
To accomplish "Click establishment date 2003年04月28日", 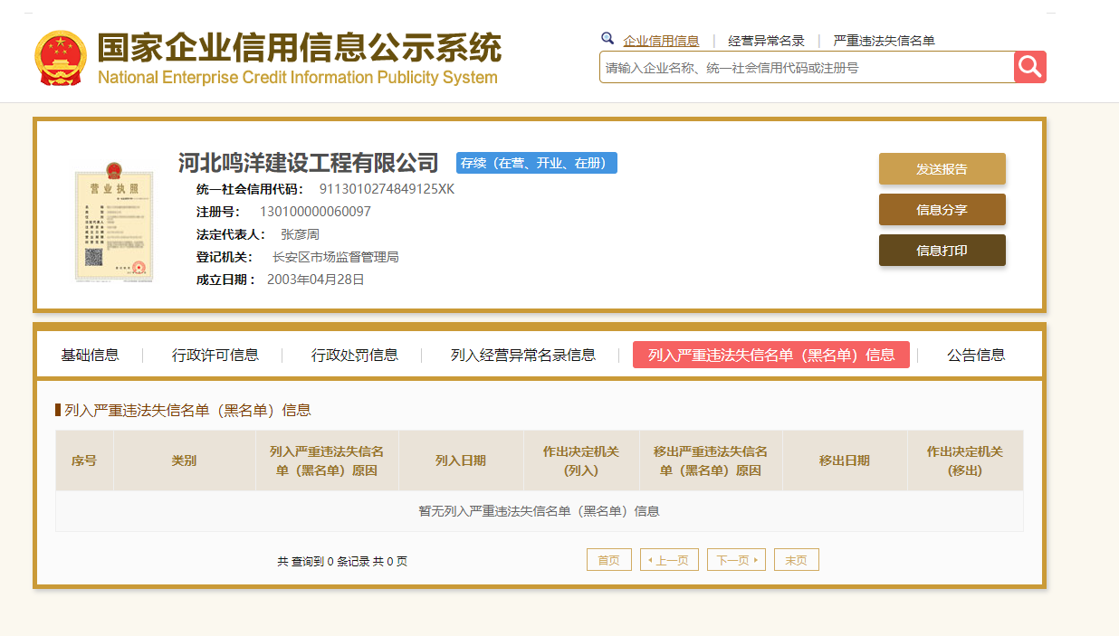I will (x=316, y=280).
